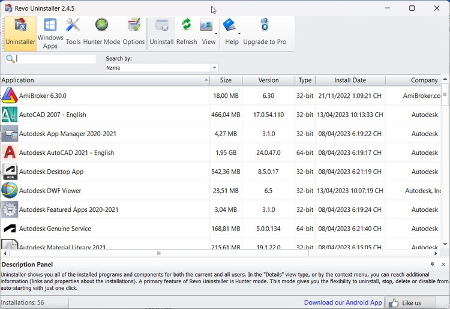Viewport: 450px width, 309px height.
Task: Select the AutoCAD 2007 - English entry
Action: (x=53, y=115)
